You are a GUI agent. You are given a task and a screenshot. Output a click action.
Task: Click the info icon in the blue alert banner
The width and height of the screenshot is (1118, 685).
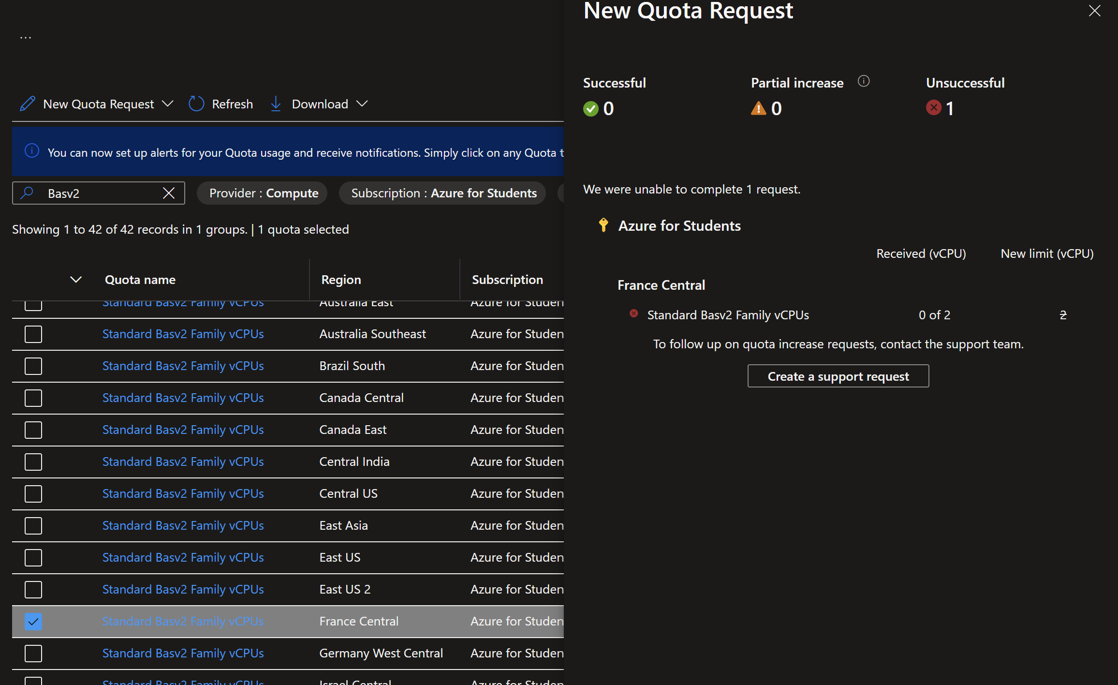coord(32,151)
